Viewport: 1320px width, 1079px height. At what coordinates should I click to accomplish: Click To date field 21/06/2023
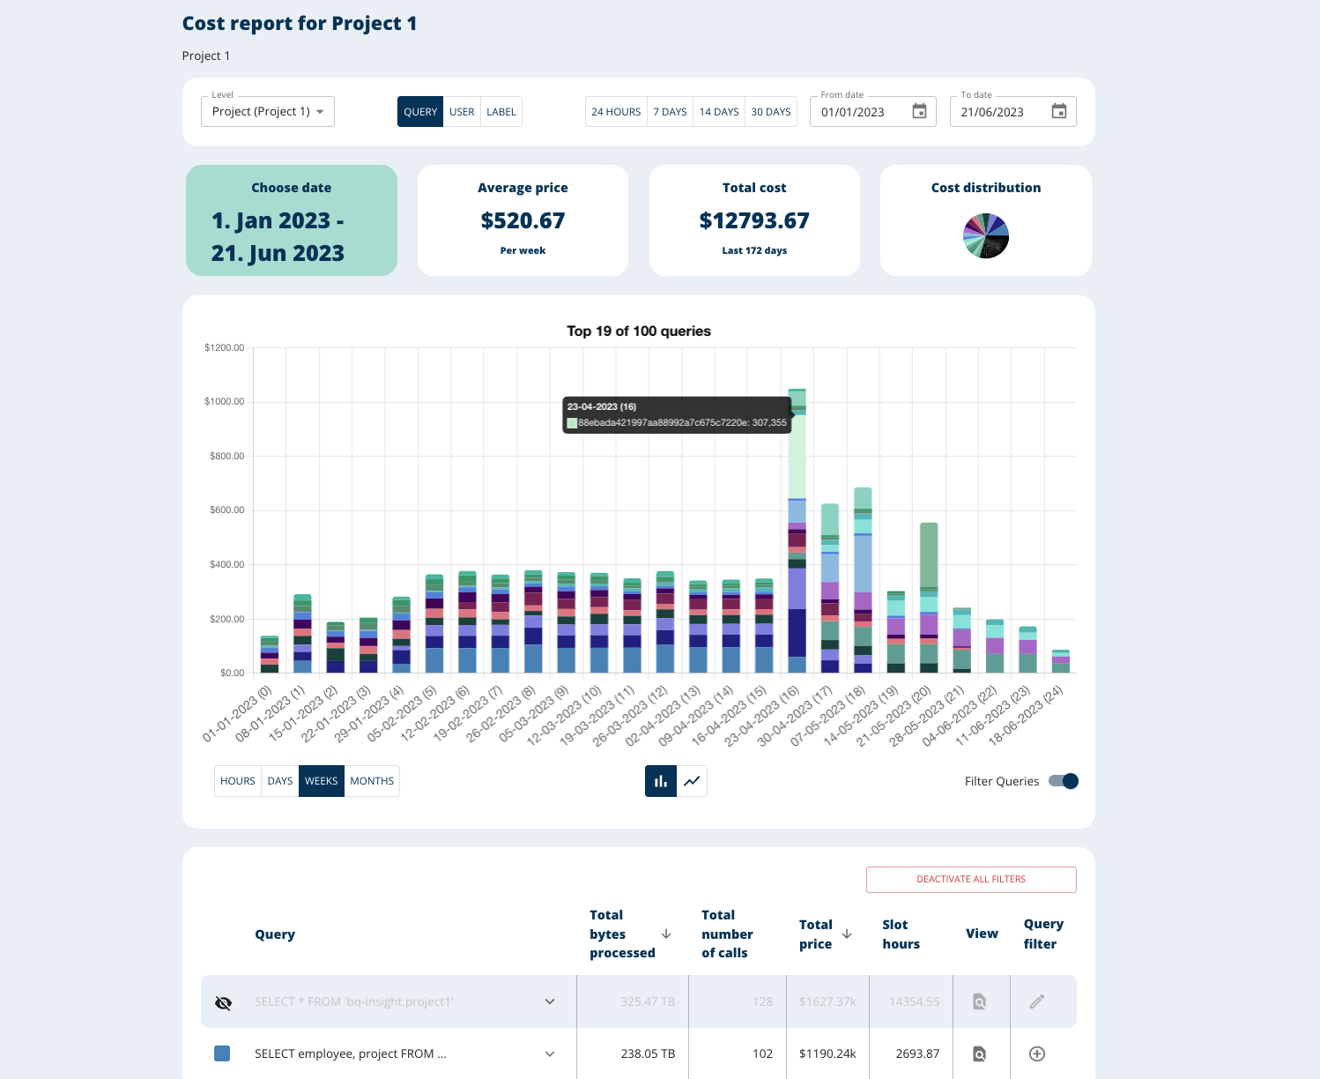[1012, 112]
